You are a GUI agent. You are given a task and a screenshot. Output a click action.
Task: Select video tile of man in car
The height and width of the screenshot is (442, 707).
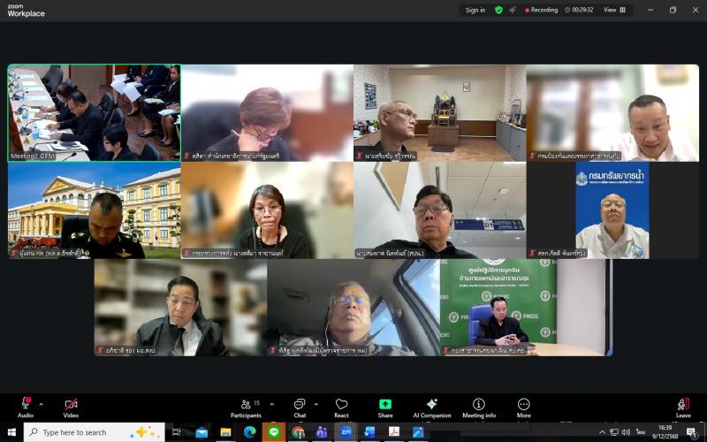coord(353,308)
